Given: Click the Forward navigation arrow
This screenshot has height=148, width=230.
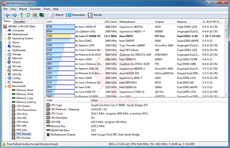Looking at the screenshot, I should click(14, 15).
